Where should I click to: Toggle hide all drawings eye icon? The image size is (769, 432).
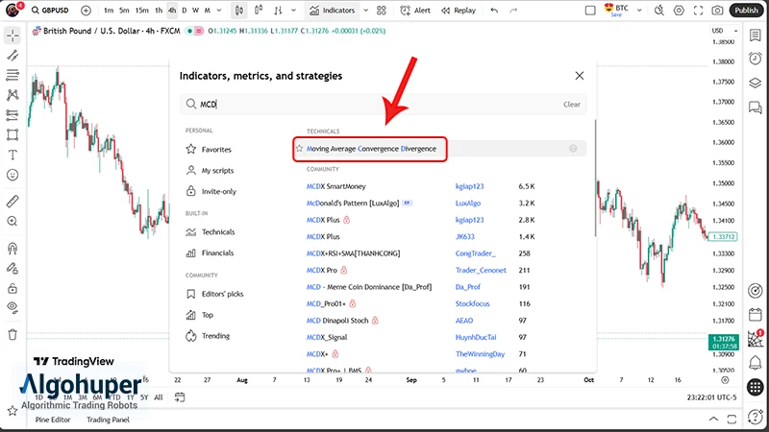(12, 307)
